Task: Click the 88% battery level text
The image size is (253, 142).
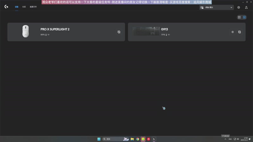Action: click(43, 35)
